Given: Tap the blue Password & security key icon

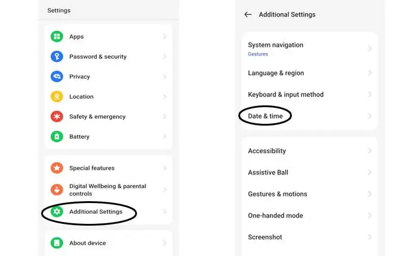Looking at the screenshot, I should (57, 57).
